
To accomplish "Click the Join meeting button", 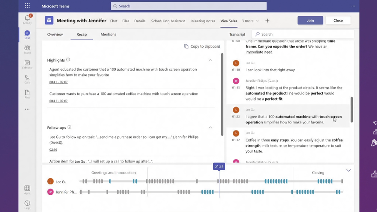I will 310,21.
